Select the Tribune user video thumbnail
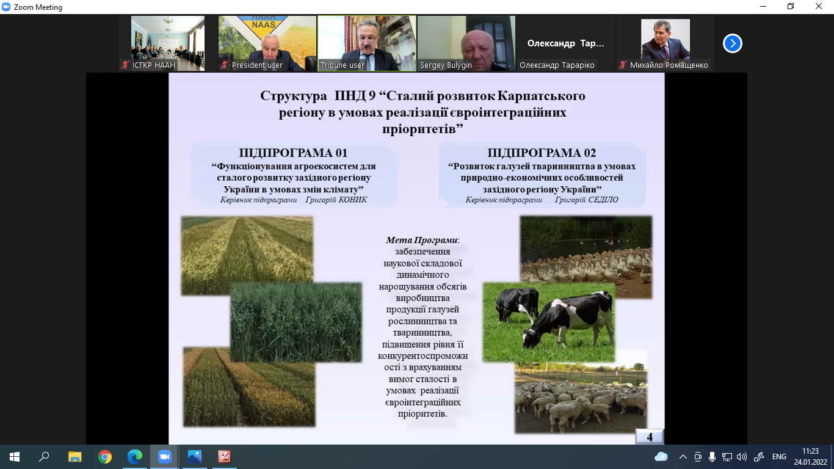This screenshot has width=834, height=469. pyautogui.click(x=367, y=43)
